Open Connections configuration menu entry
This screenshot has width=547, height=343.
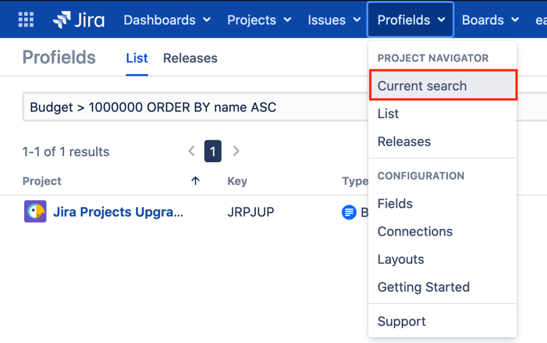point(415,232)
